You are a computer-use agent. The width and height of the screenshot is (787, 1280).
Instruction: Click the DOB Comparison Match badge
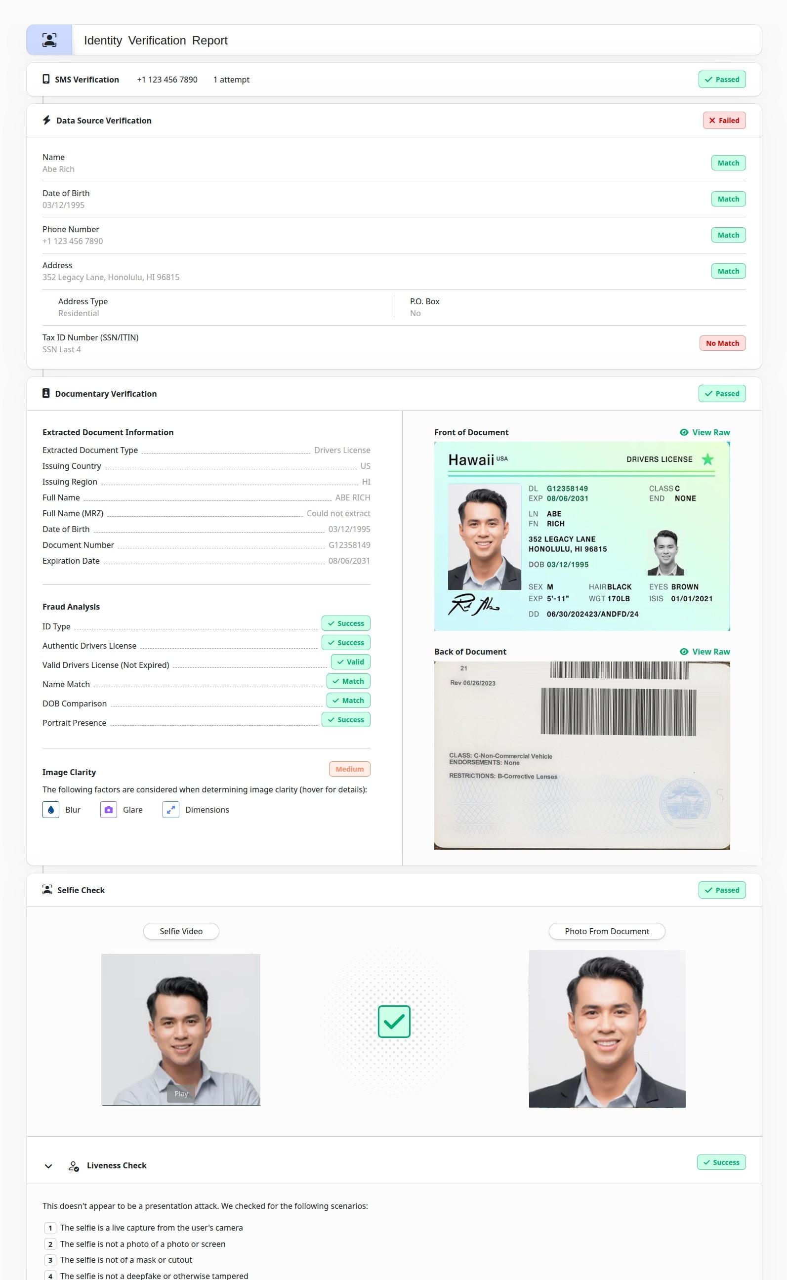point(348,701)
